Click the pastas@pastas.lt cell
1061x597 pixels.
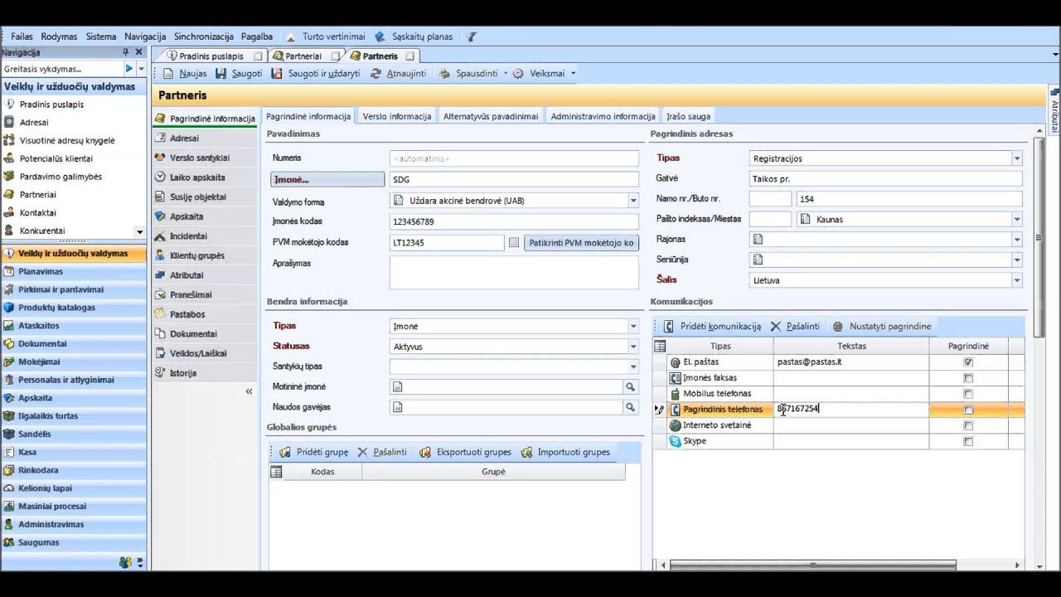[x=850, y=362]
